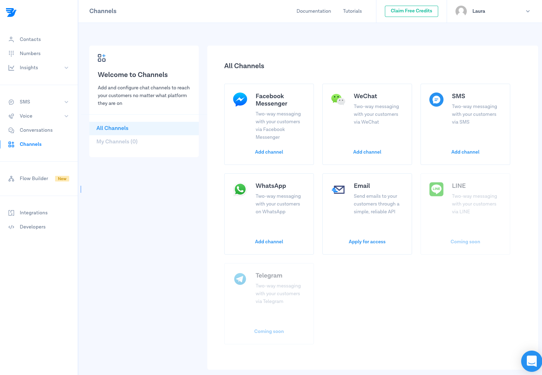Click the Welcome to Channels heading
Image resolution: width=542 pixels, height=375 pixels.
click(x=133, y=75)
